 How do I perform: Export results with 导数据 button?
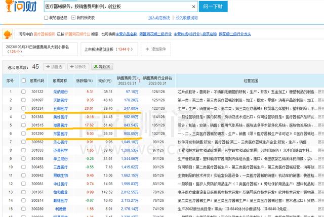[102, 67]
